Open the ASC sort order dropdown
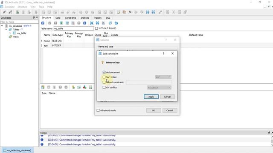 (x=163, y=77)
